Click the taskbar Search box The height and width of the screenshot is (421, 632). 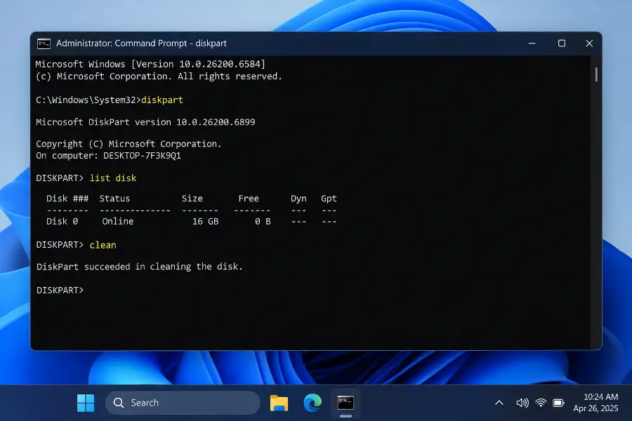(182, 403)
